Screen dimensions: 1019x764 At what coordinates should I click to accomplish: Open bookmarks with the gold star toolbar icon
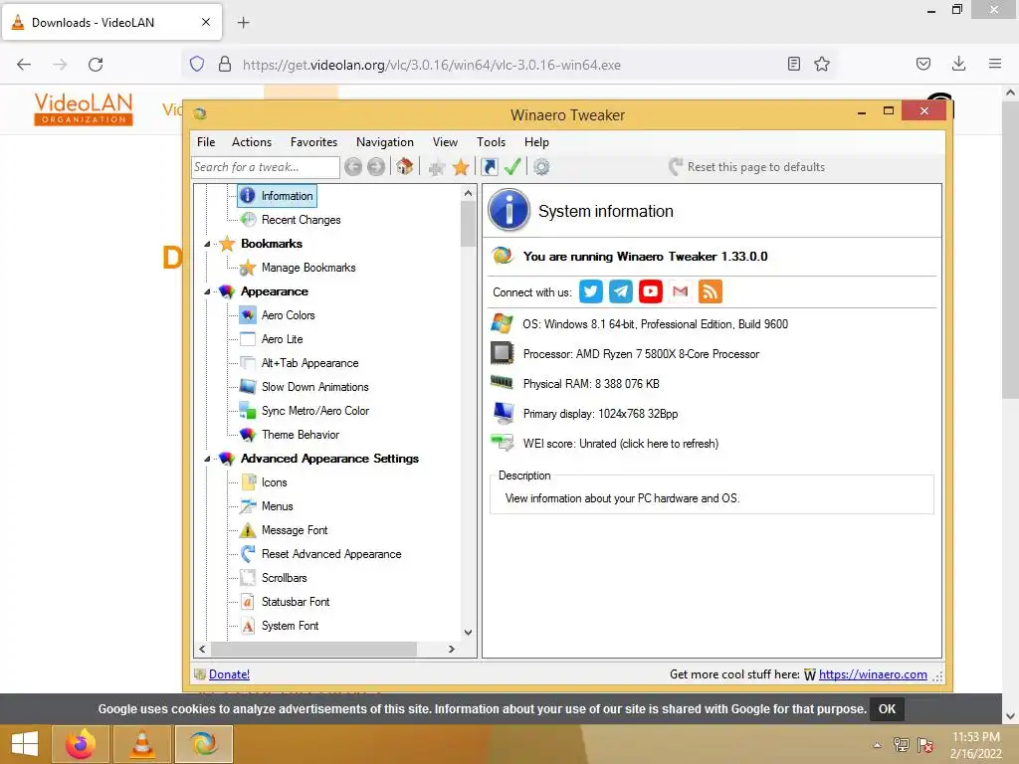tap(461, 167)
